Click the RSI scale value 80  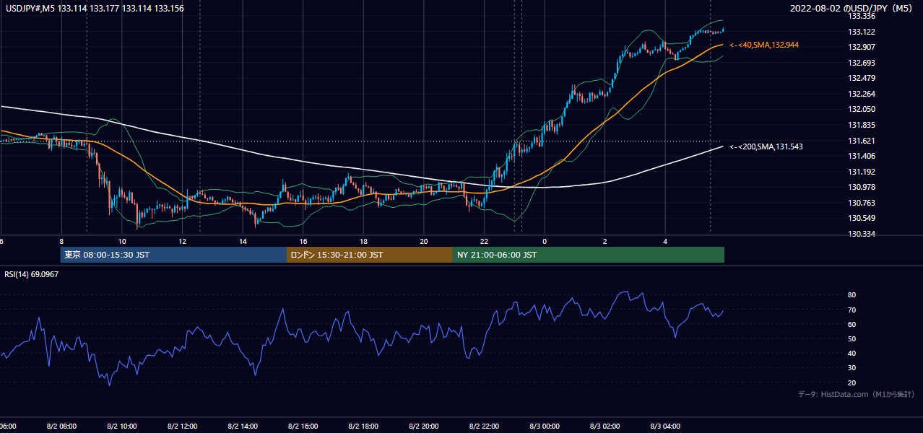pyautogui.click(x=851, y=295)
